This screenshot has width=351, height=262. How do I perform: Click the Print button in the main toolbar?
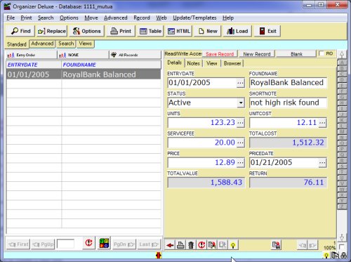[121, 31]
